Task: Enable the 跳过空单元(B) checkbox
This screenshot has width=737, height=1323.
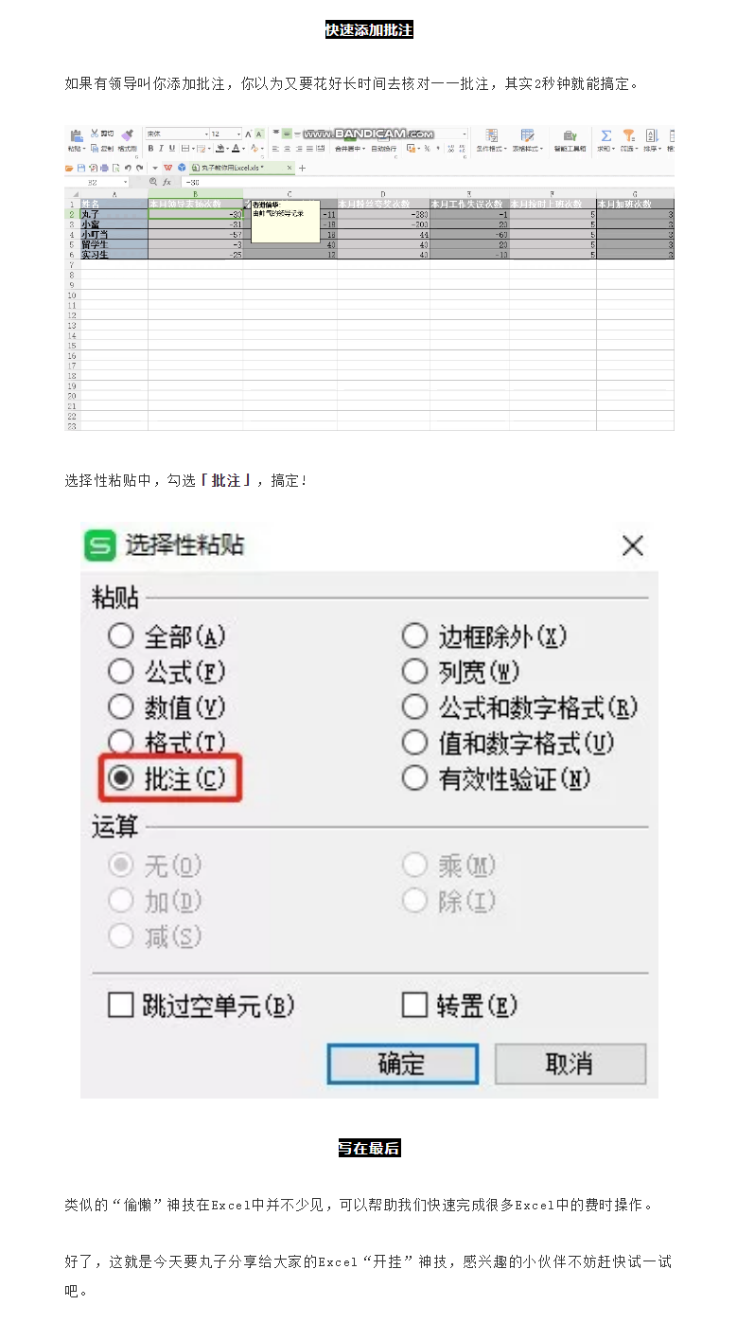Action: click(121, 1005)
